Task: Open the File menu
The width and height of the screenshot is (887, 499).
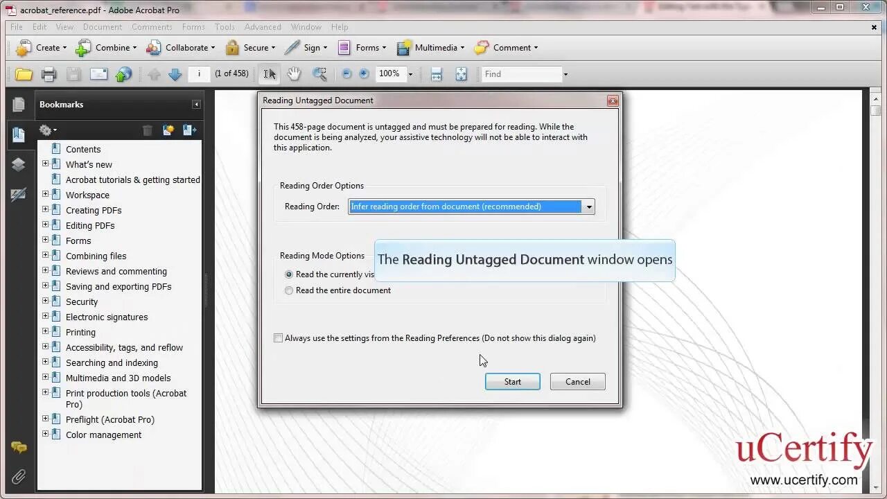Action: (x=17, y=27)
